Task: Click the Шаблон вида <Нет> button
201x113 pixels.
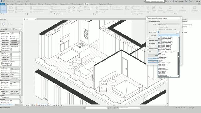Action: [x=15, y=82]
